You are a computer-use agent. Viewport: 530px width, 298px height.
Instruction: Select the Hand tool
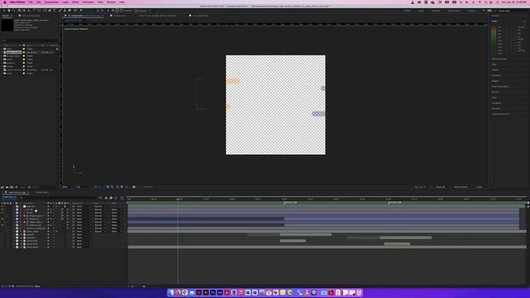[9, 11]
